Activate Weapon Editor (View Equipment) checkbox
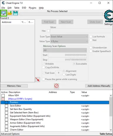Screen dimensions: 113x136 6,120
